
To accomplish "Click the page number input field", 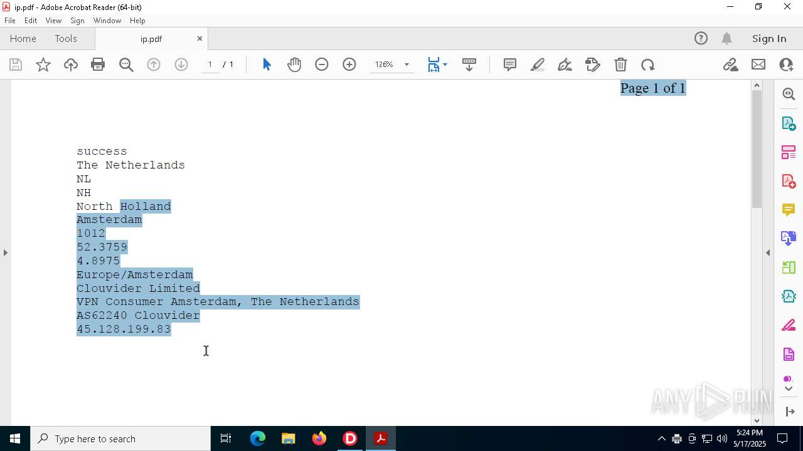I will [210, 65].
